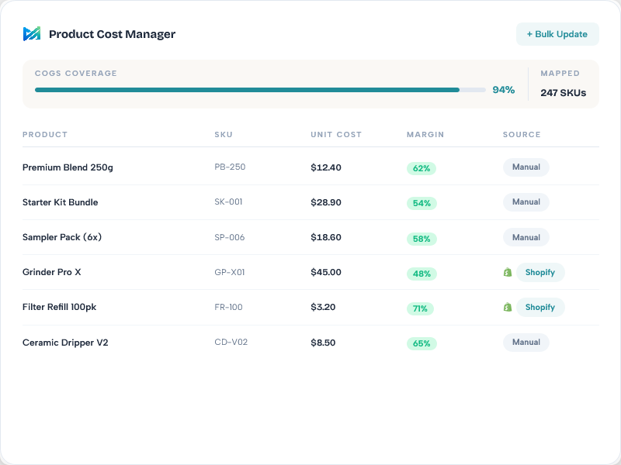621x465 pixels.
Task: Edit the $12.40 unit cost for Premium Blend
Action: tap(326, 167)
